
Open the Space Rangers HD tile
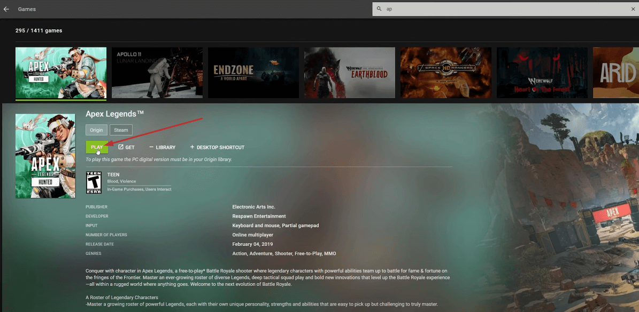click(x=445, y=73)
